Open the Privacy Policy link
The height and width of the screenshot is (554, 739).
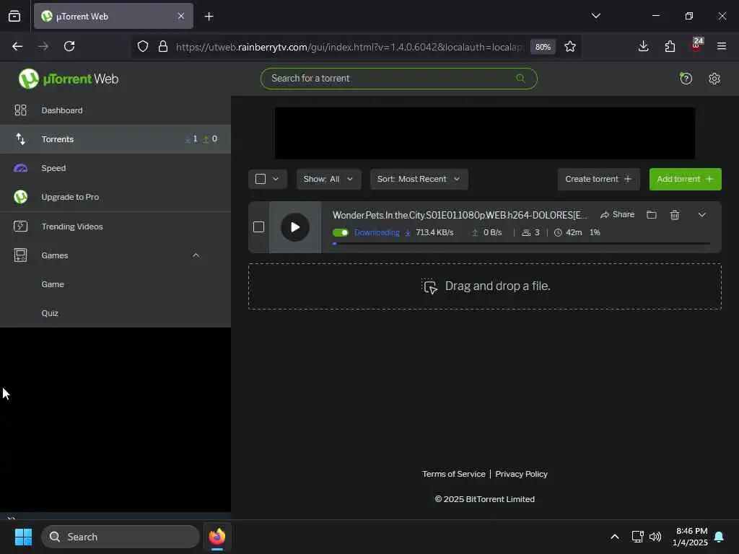(521, 474)
